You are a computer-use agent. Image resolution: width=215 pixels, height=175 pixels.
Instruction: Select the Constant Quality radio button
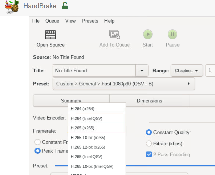149,132
